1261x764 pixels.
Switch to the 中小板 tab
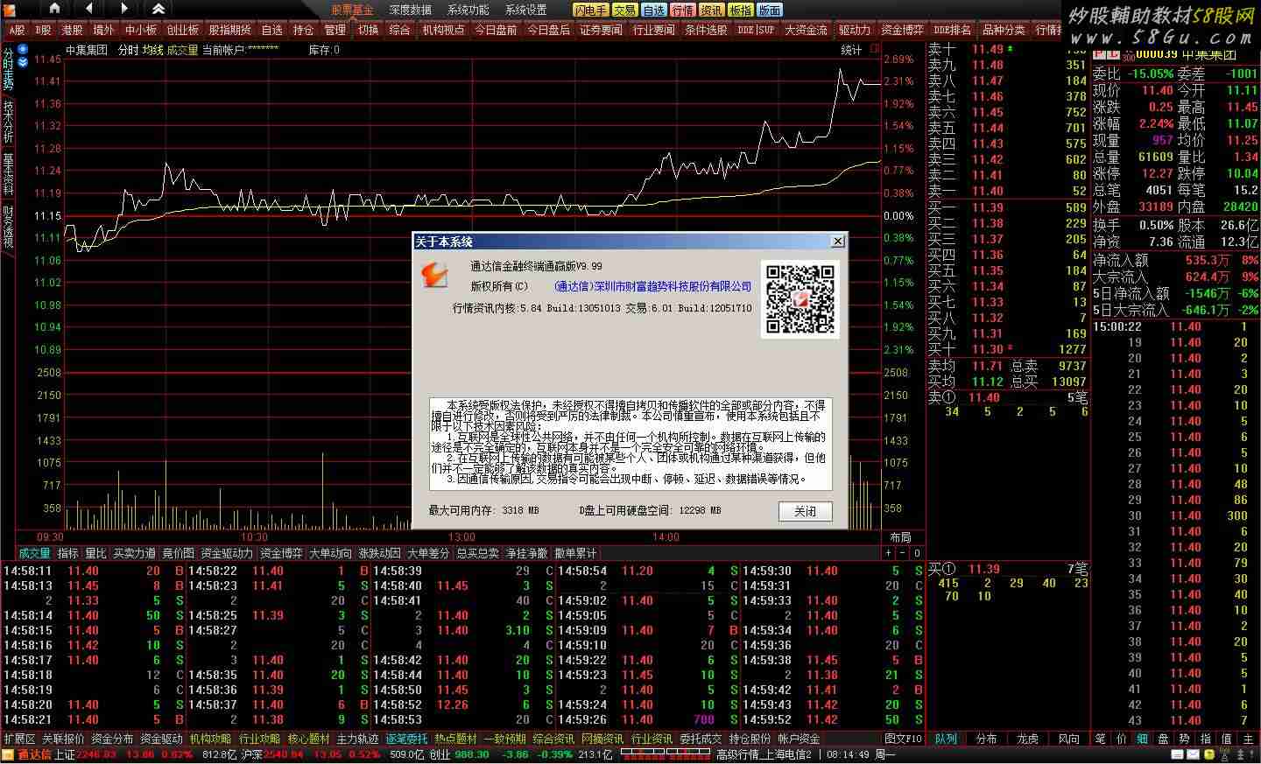tap(140, 30)
